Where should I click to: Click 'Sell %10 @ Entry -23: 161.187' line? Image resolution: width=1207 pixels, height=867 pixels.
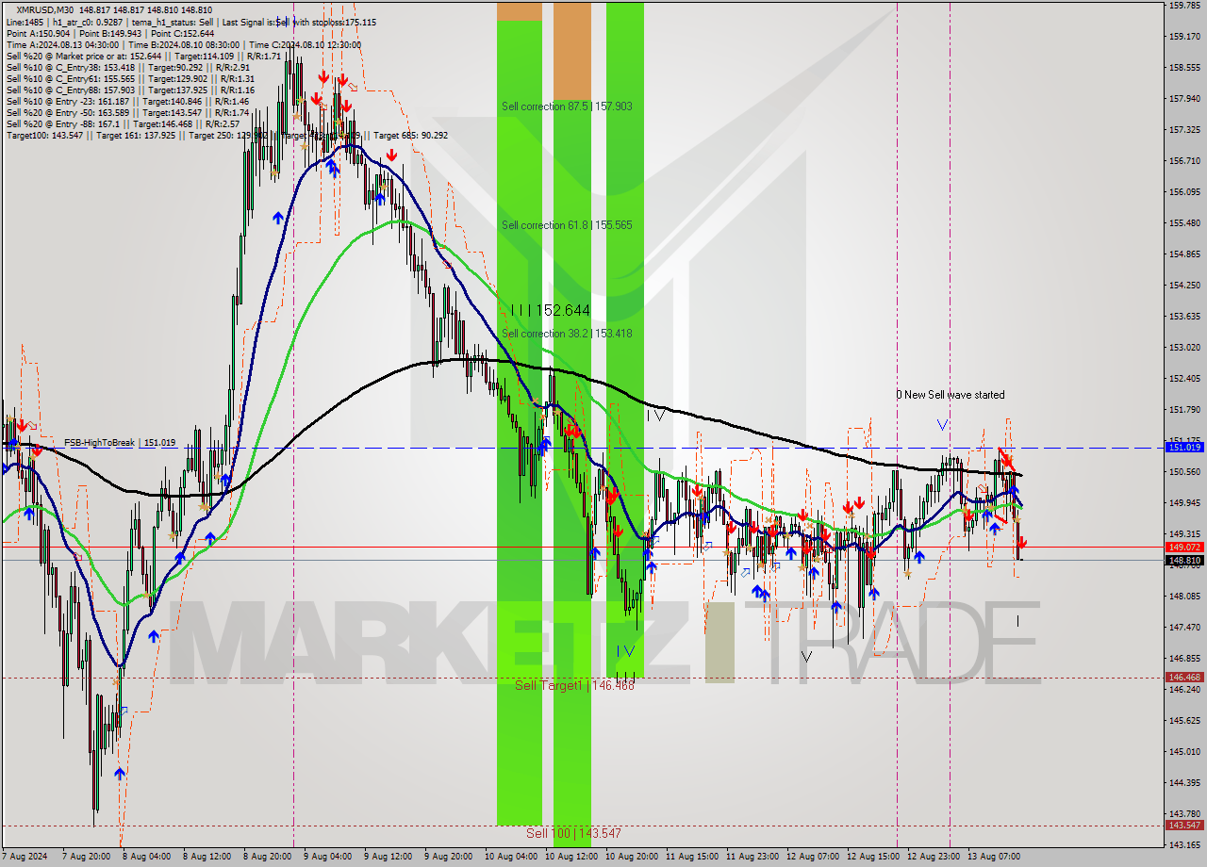[127, 101]
